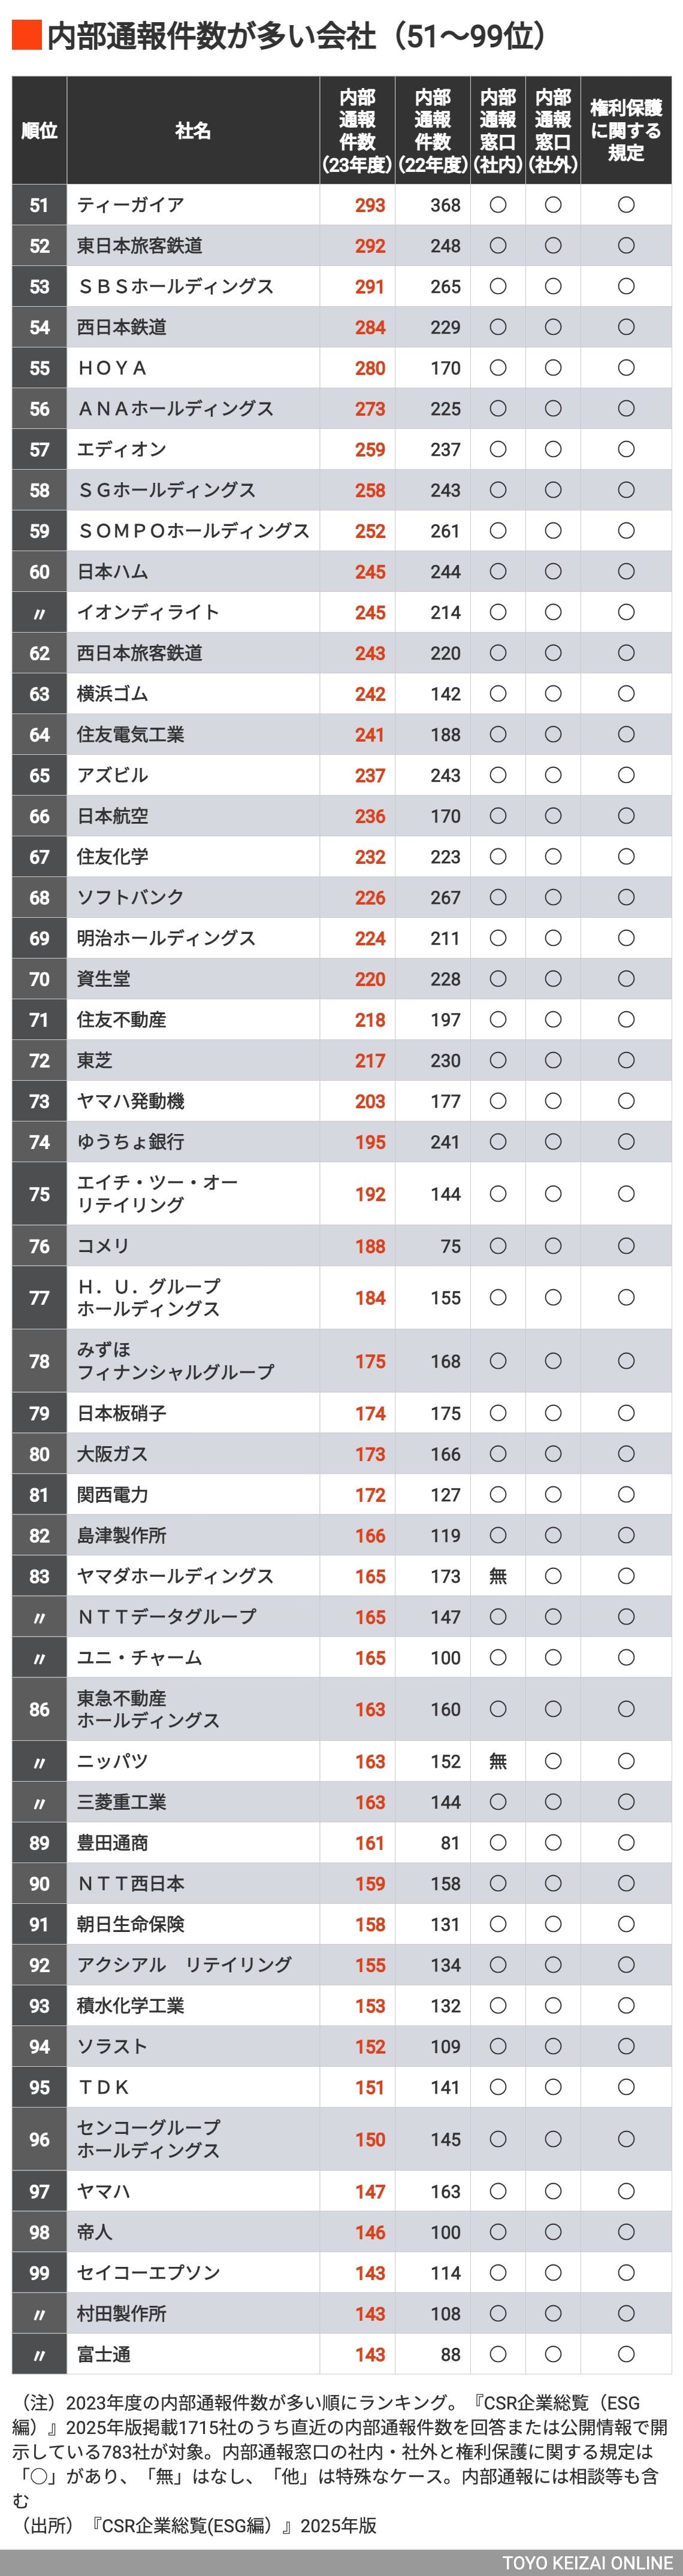Select the company name みずほフィナンシャルグループ
This screenshot has height=2576, width=683.
pos(175,1361)
